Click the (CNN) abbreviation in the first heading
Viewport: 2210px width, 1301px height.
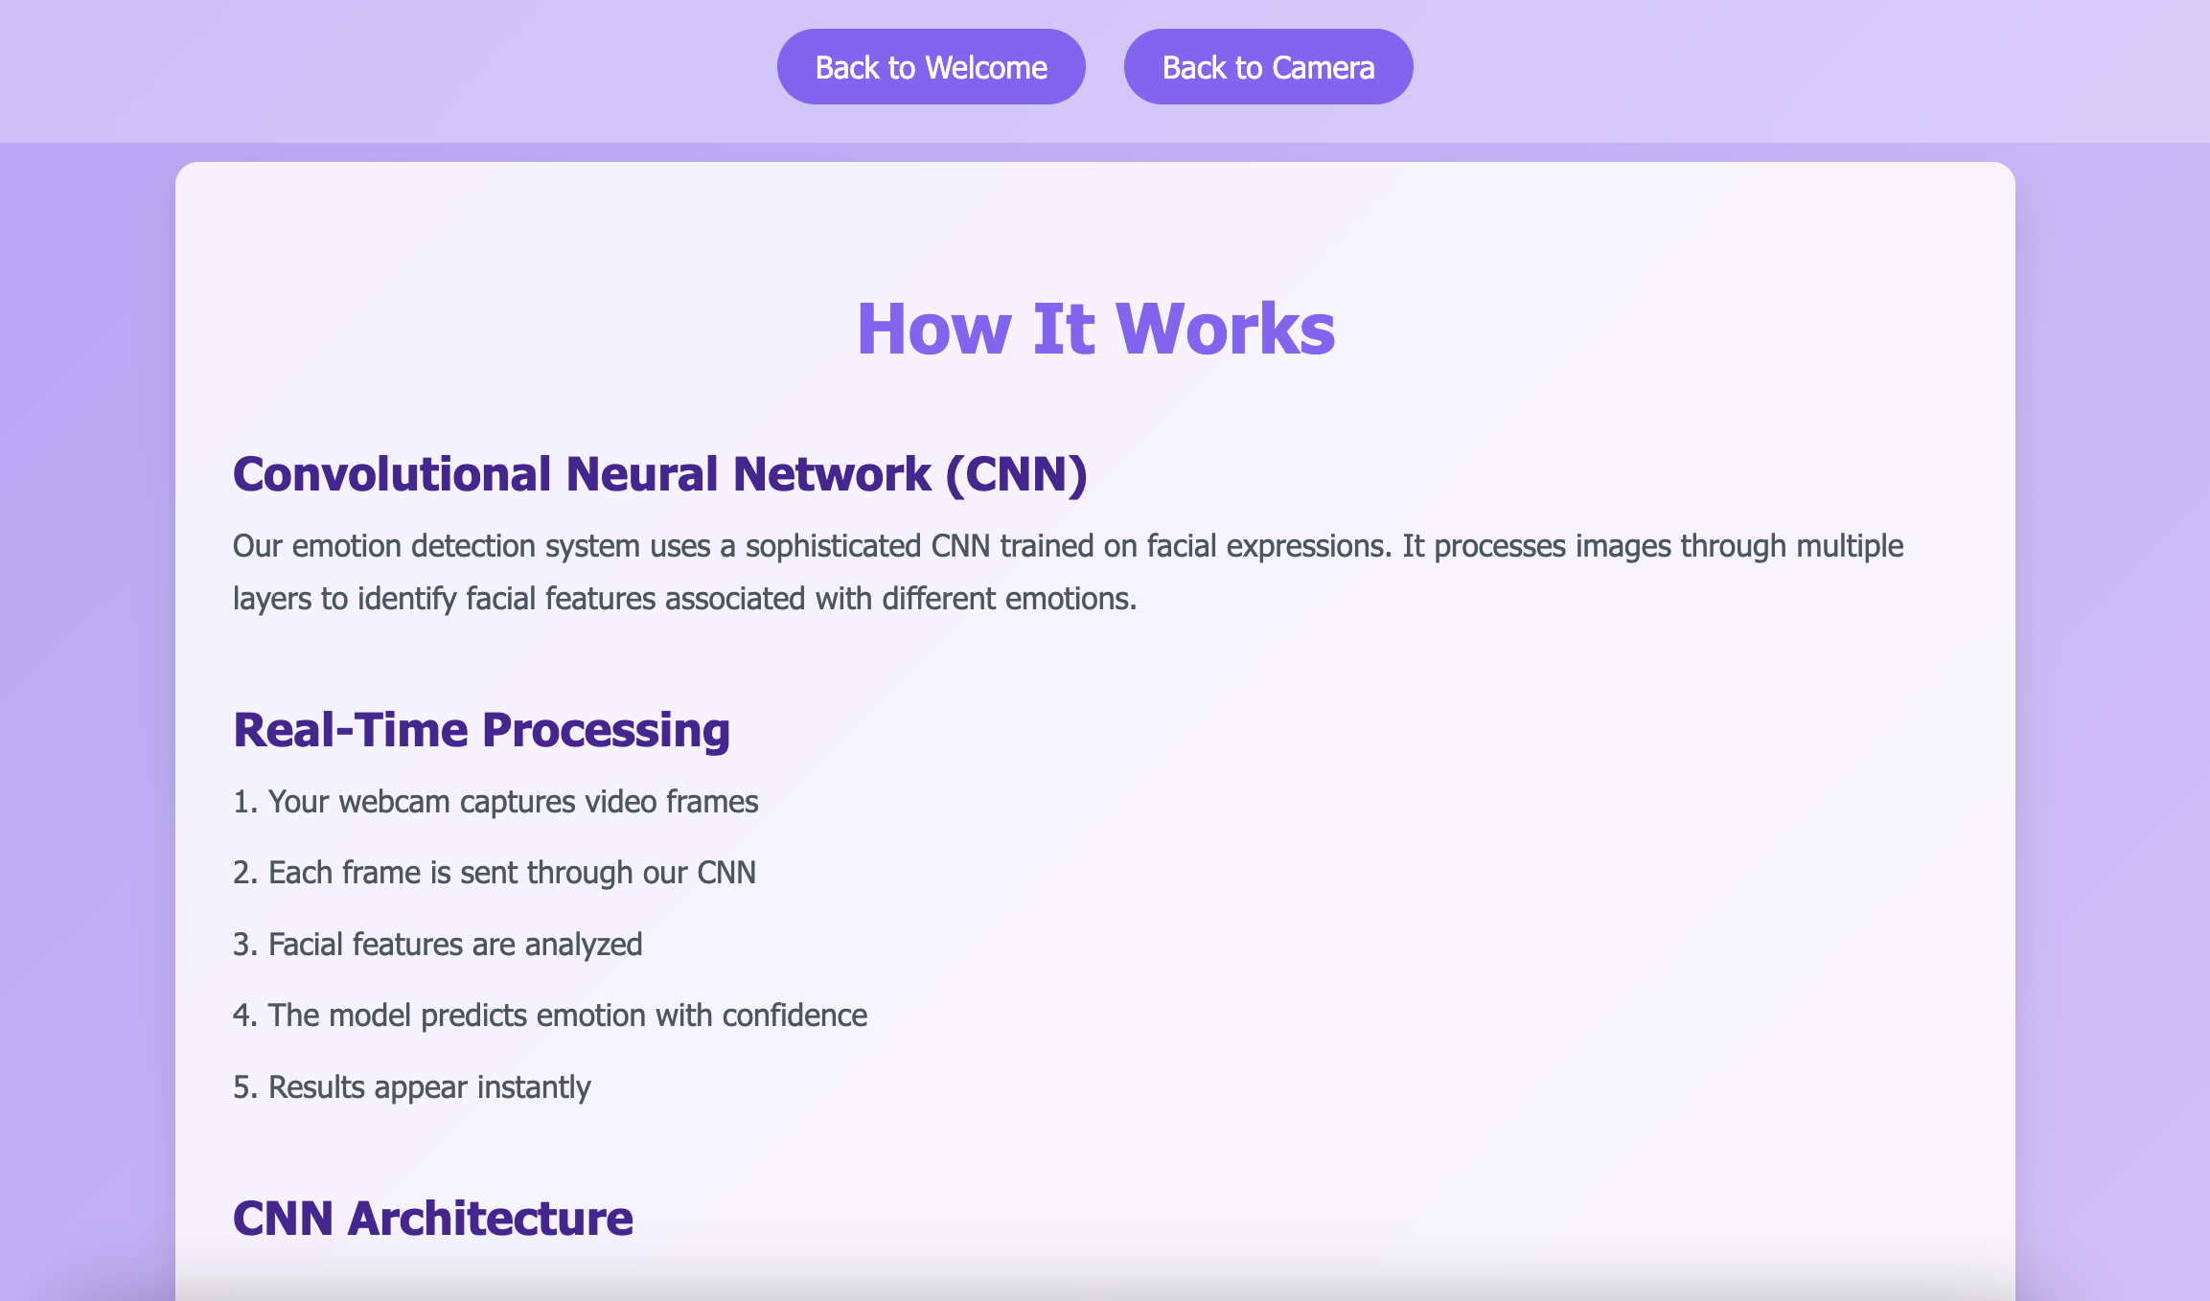(1016, 474)
